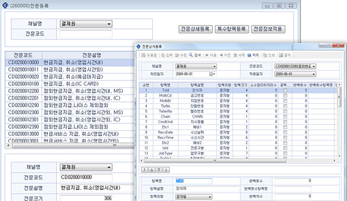Click the 반복횟수 field in detail form

tap(293, 181)
